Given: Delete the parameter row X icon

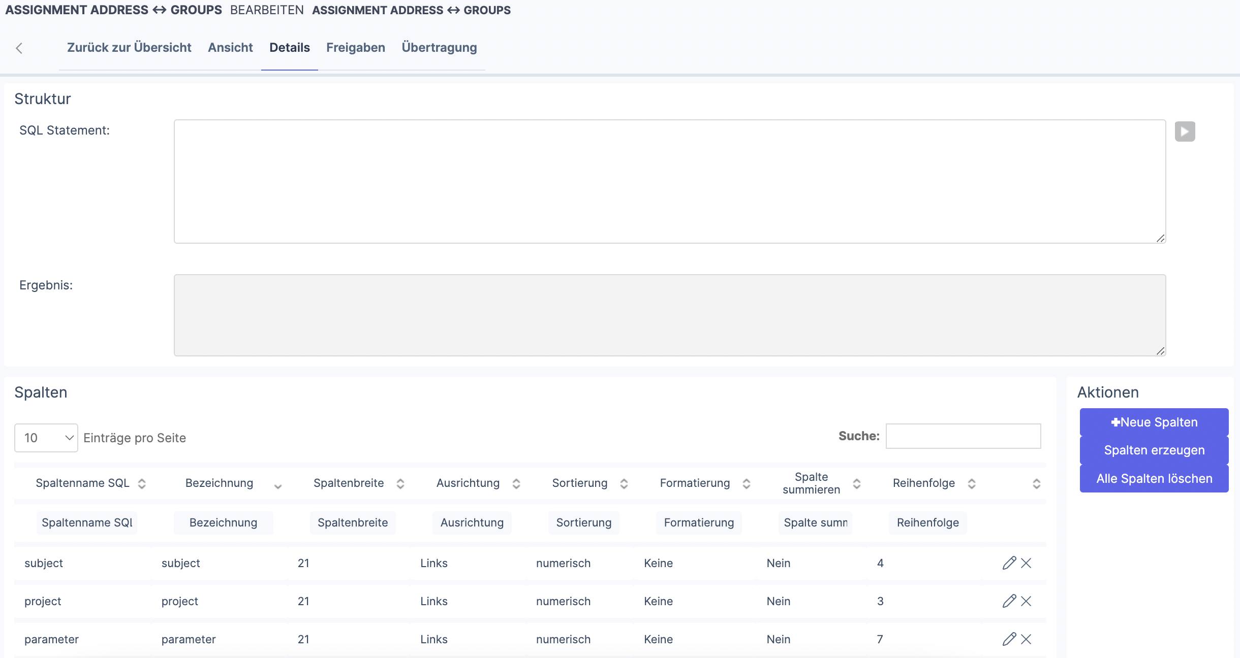Looking at the screenshot, I should point(1026,639).
